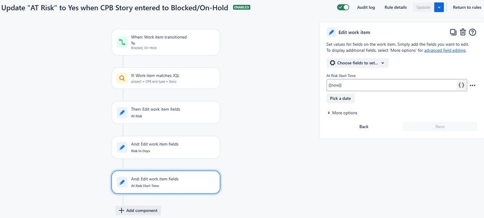Click Add component button

[138, 211]
